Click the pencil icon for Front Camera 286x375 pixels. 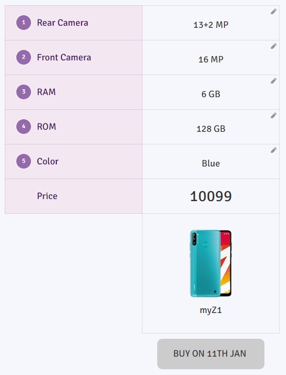pyautogui.click(x=273, y=46)
